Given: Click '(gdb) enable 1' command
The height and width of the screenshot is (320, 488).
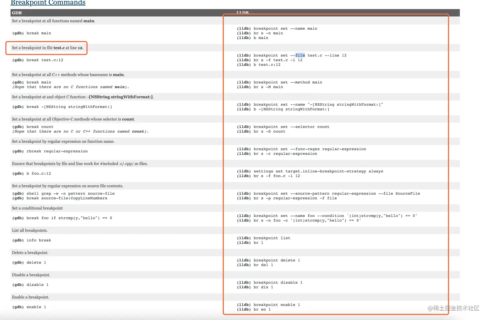Looking at the screenshot, I should click(x=29, y=307).
